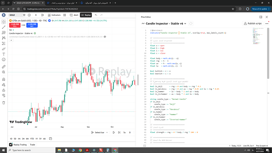Open the Pine Editor three-dots more menu
The height and width of the screenshot is (153, 272).
(x=267, y=24)
